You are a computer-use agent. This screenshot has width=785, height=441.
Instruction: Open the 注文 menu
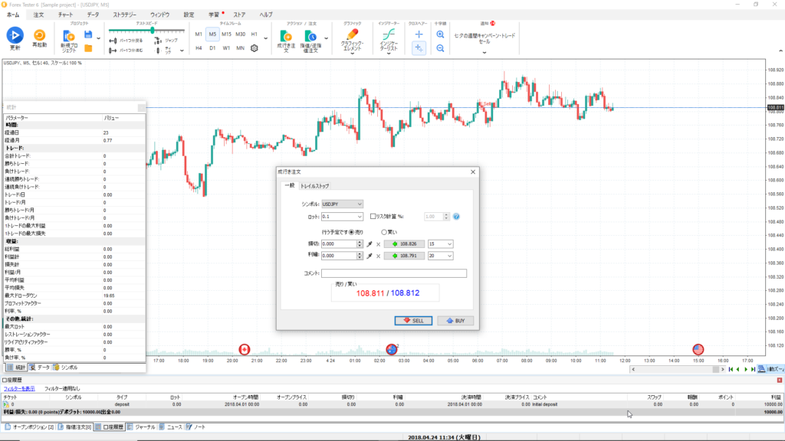[38, 15]
